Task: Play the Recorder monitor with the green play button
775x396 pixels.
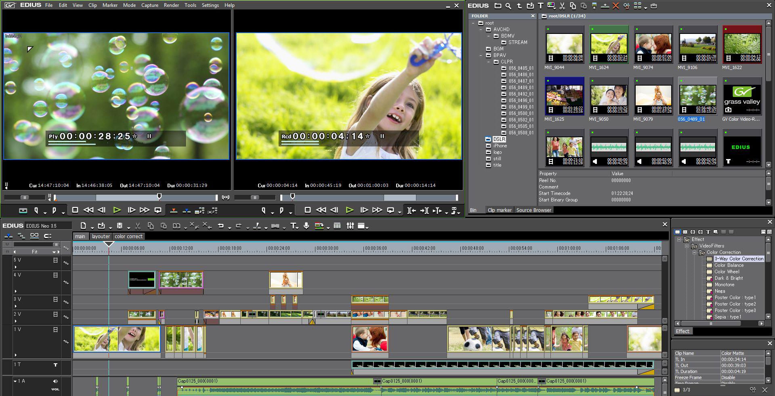Action: click(x=349, y=210)
